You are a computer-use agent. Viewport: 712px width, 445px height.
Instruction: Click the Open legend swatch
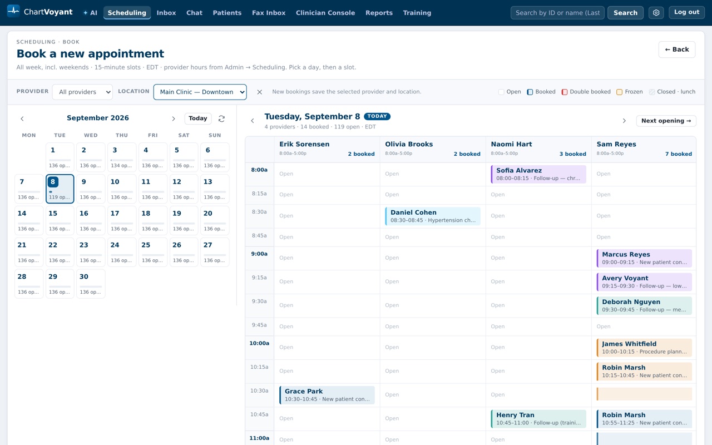pyautogui.click(x=501, y=92)
